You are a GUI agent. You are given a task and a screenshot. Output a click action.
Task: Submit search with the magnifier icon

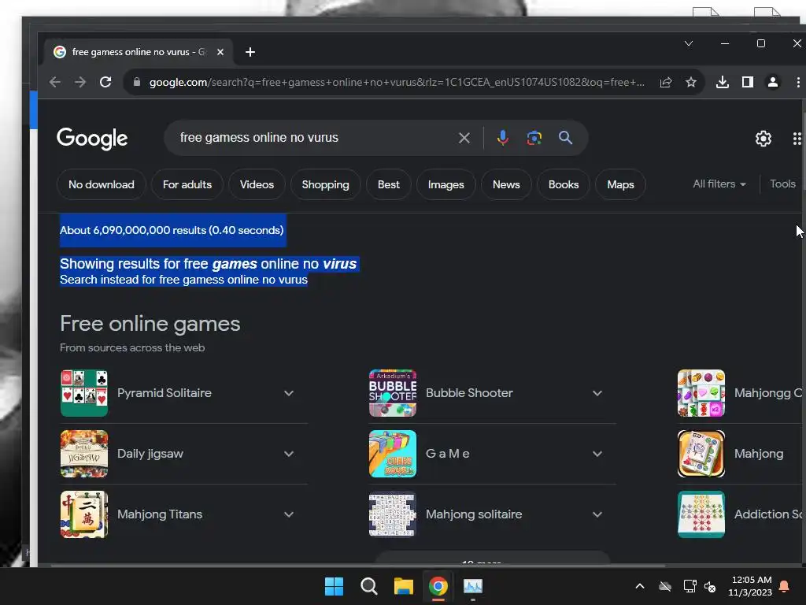tap(565, 138)
